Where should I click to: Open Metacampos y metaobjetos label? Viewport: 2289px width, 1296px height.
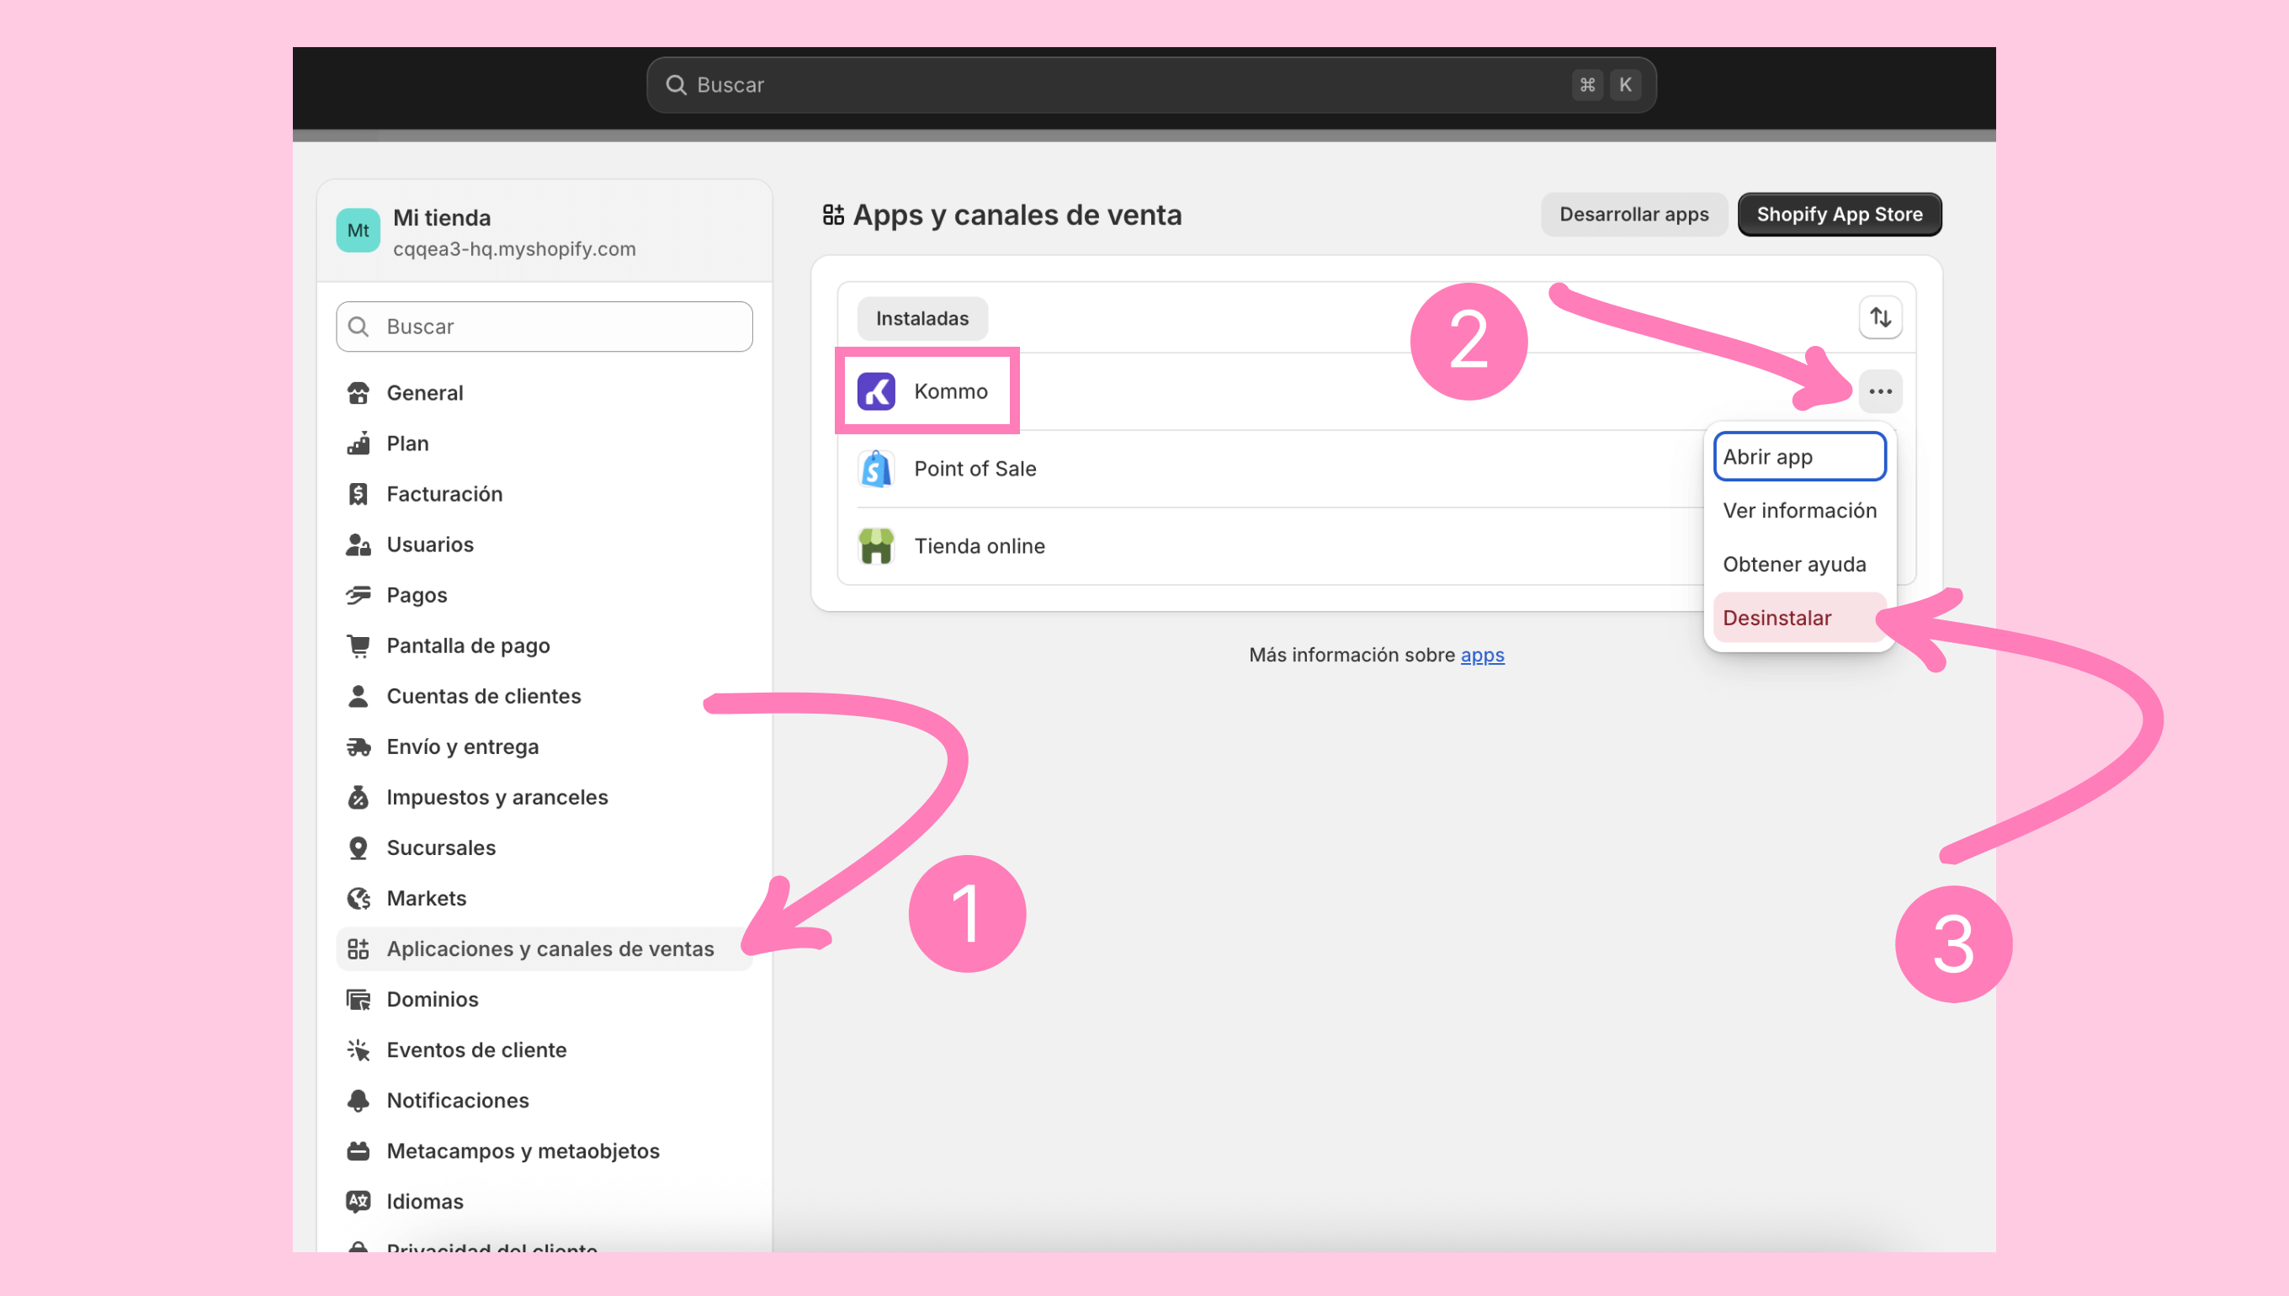pyautogui.click(x=523, y=1151)
